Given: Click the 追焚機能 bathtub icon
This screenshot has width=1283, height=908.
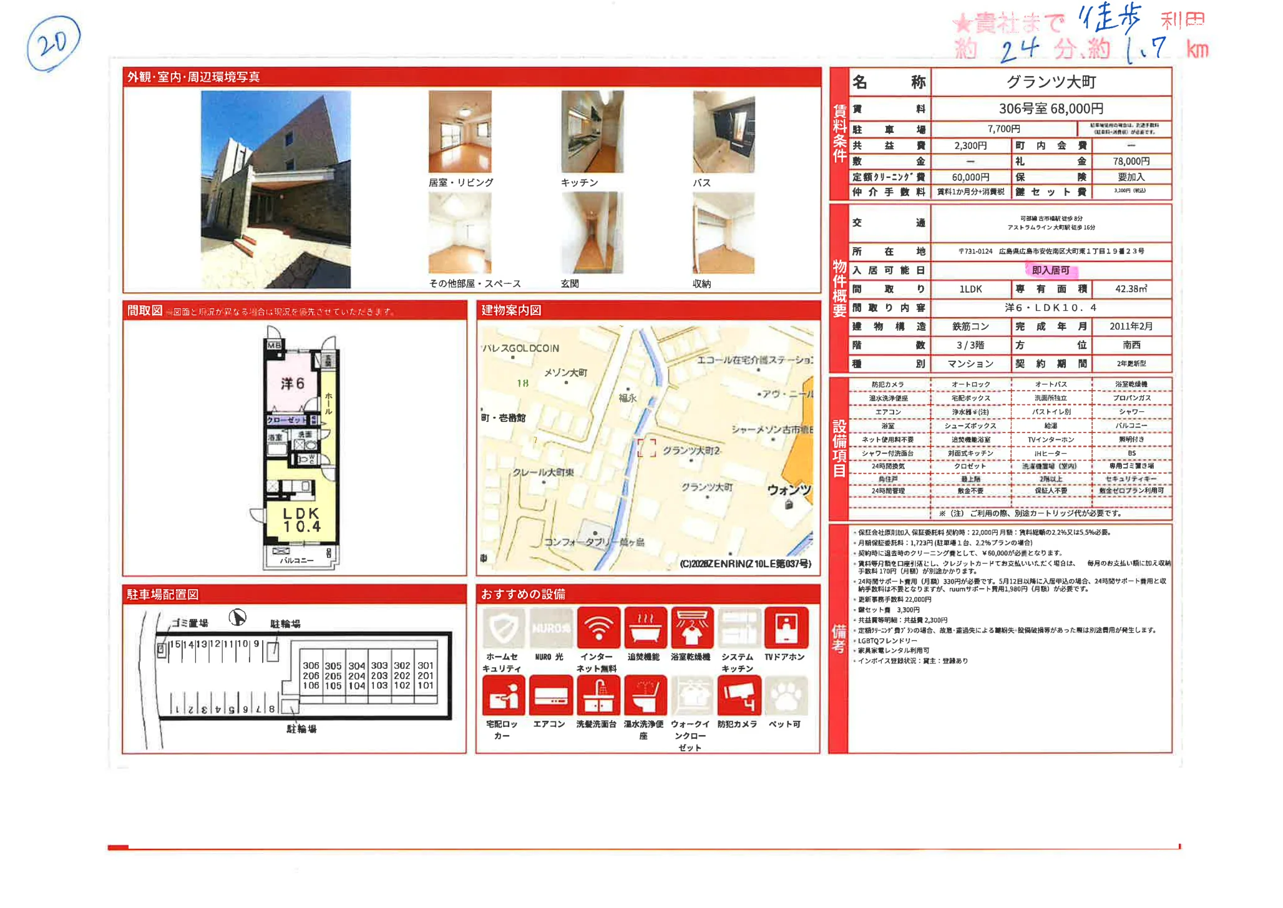Looking at the screenshot, I should coord(645,628).
